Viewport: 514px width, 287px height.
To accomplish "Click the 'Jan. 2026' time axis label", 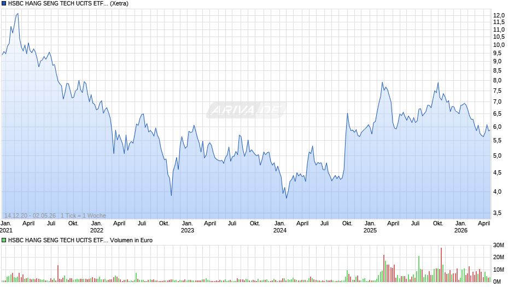I will [x=461, y=227].
